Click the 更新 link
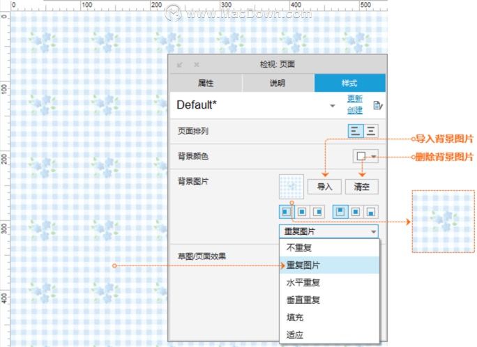This screenshot has height=347, width=477. [355, 98]
